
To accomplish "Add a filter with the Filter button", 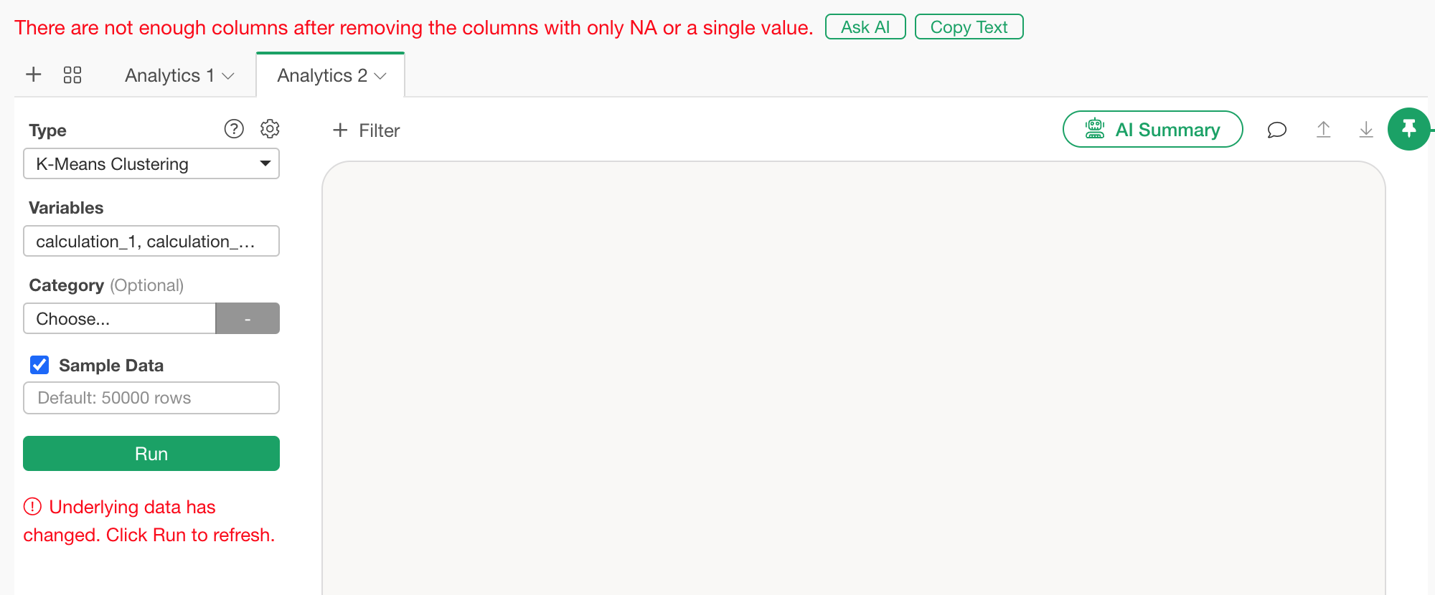I will (x=367, y=130).
